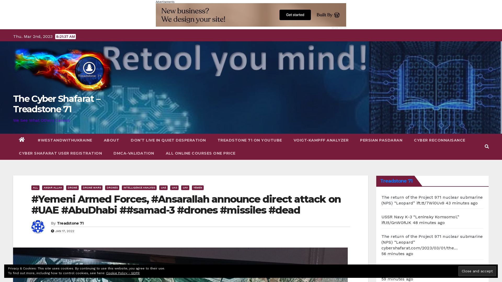
Task: Open the CYBER RECONNAISANCE menu item
Action: (440, 140)
